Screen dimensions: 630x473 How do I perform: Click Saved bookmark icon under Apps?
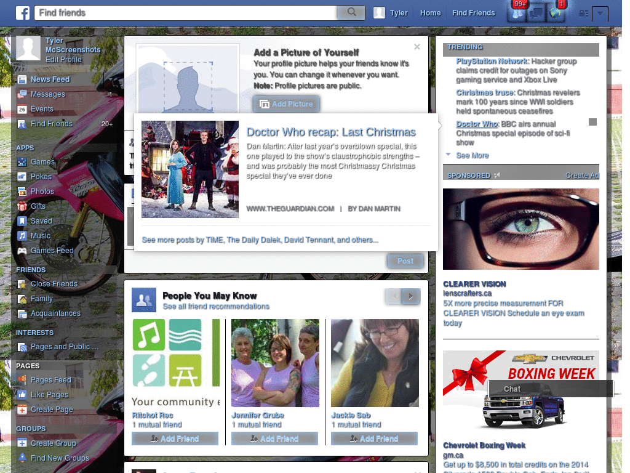pos(22,221)
